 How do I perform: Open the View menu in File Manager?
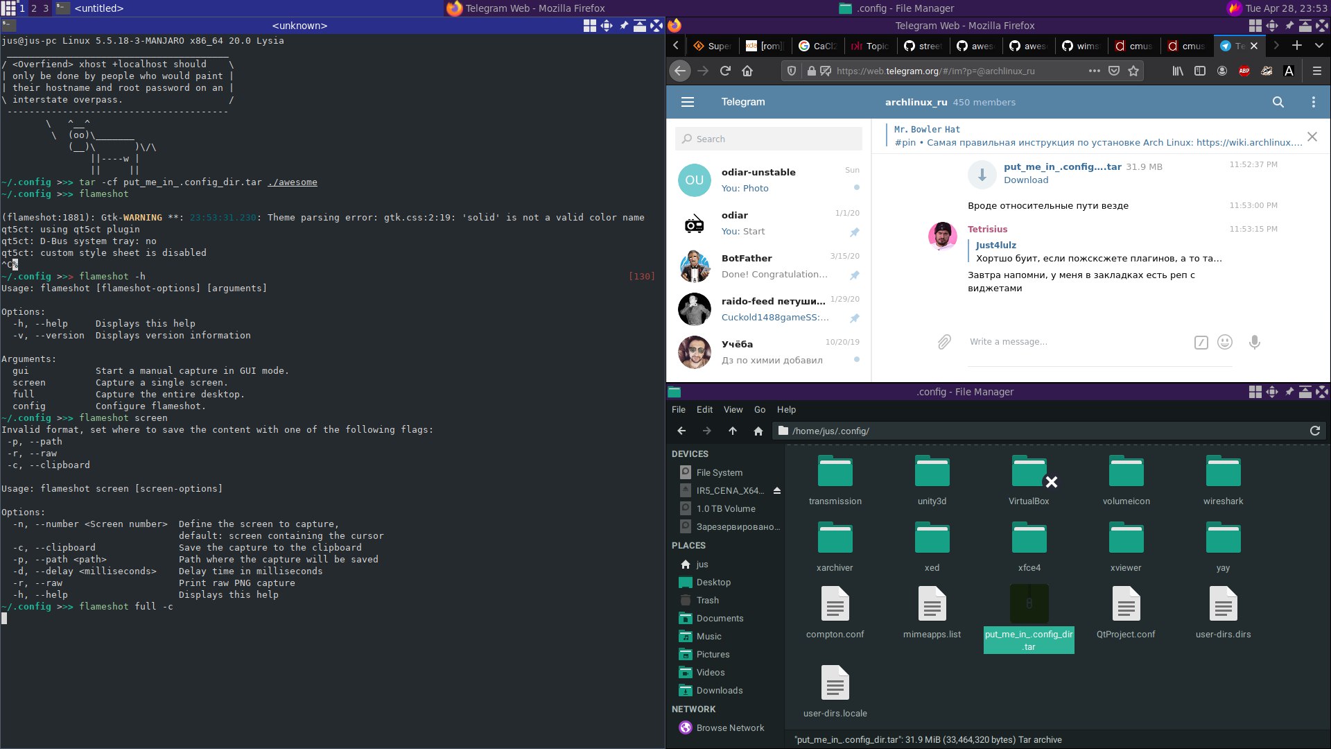tap(733, 410)
